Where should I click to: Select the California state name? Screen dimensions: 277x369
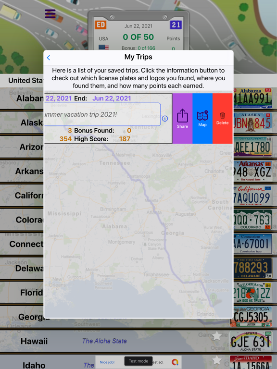(29, 196)
